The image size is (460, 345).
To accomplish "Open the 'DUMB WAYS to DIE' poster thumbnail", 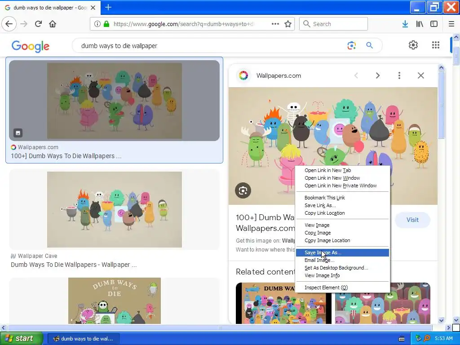I will tap(115, 301).
